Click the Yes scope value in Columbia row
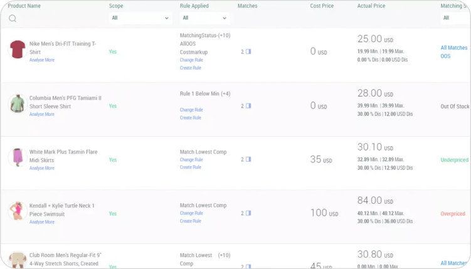The height and width of the screenshot is (269, 471). (x=113, y=106)
